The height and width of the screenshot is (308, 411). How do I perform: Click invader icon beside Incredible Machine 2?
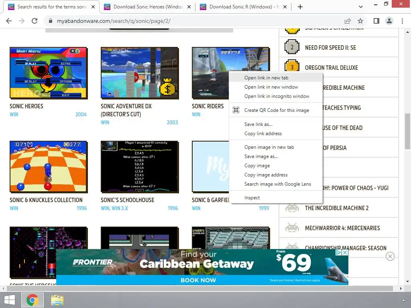pyautogui.click(x=292, y=208)
